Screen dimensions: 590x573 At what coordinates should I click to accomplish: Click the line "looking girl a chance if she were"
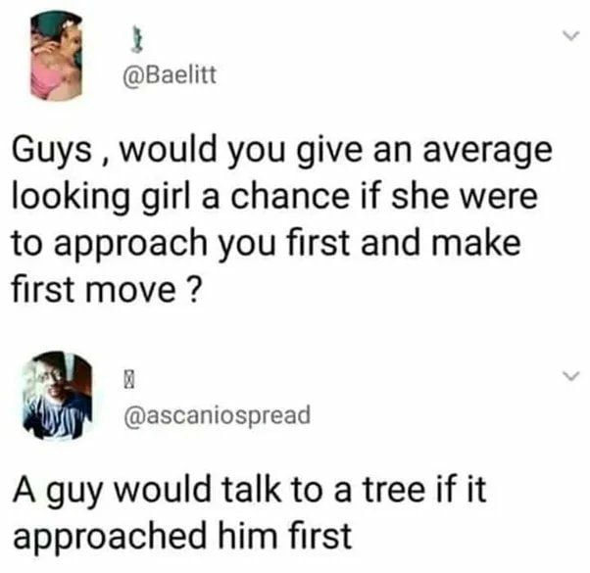(275, 198)
